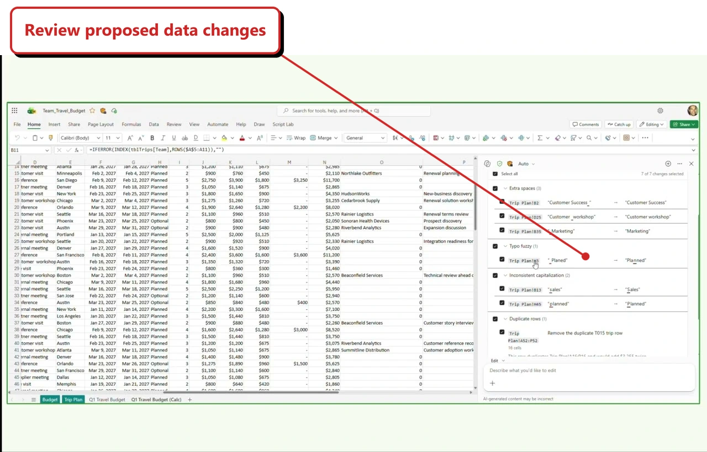Uncheck the Extra spaces group checkbox

495,189
